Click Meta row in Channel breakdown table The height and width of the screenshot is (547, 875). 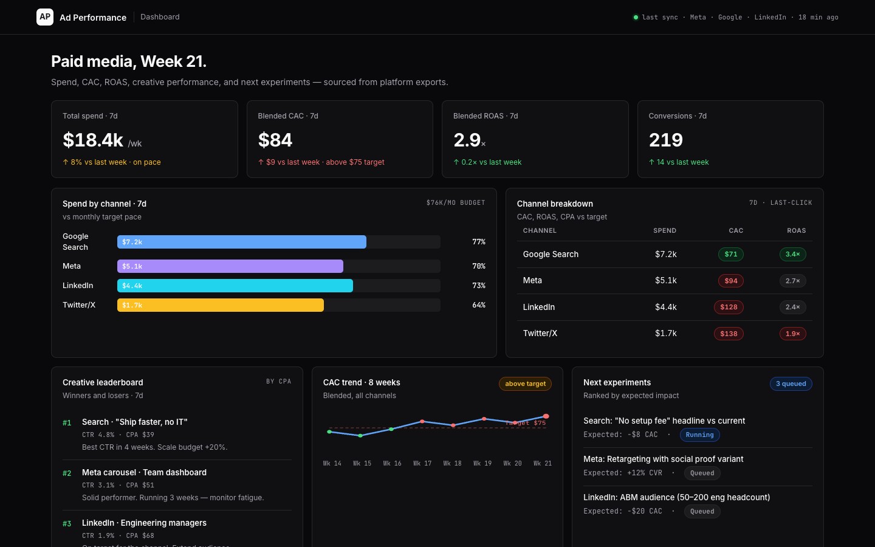coord(665,281)
